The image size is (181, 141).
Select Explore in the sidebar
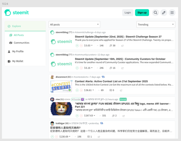25,26
